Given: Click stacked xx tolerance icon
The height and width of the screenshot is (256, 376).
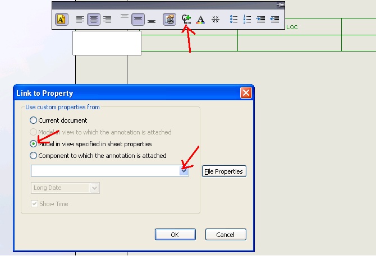Looking at the screenshot, I should (215, 20).
